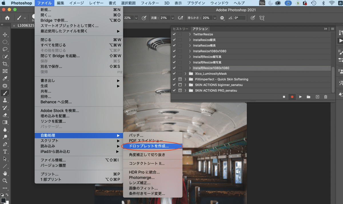Screen dimensions: 343x204
Task: Click the Home icon in options bar
Action: [x=7, y=18]
